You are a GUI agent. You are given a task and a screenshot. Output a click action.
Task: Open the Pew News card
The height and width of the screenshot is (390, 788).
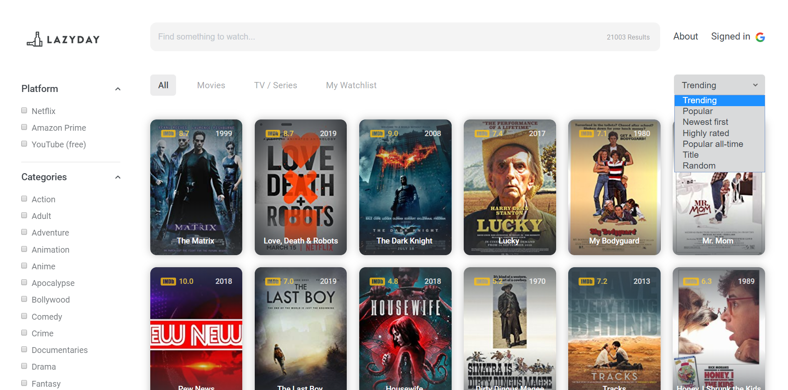(196, 329)
